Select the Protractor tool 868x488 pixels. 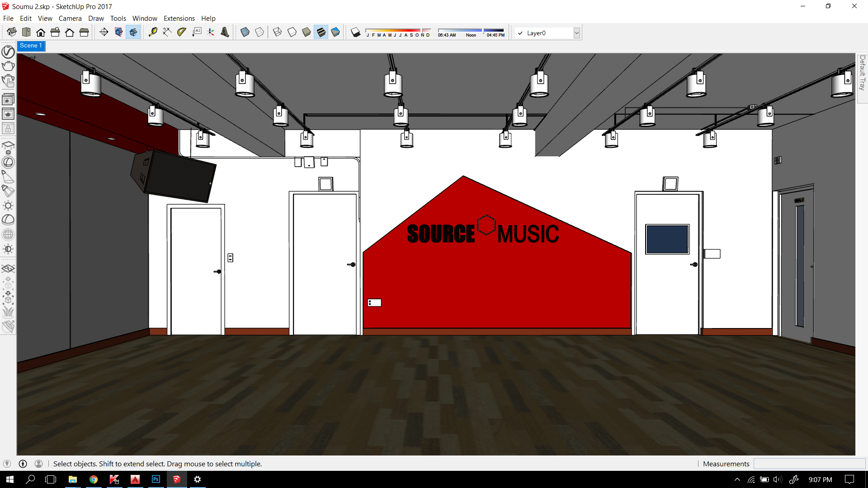click(x=181, y=32)
